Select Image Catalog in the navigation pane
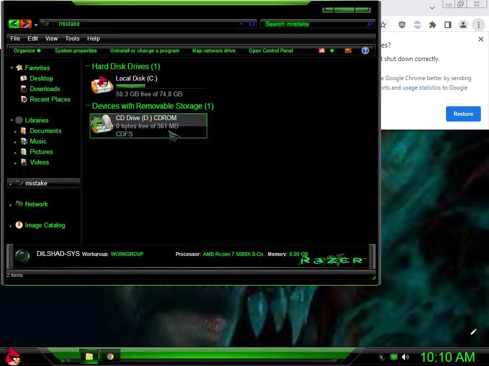The width and height of the screenshot is (489, 366). [x=45, y=225]
